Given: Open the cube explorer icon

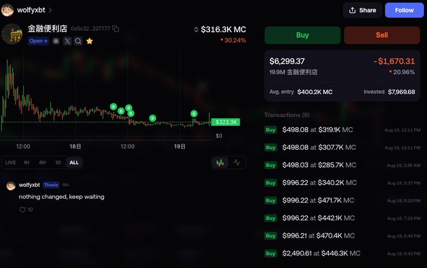Looking at the screenshot, I should (56, 41).
